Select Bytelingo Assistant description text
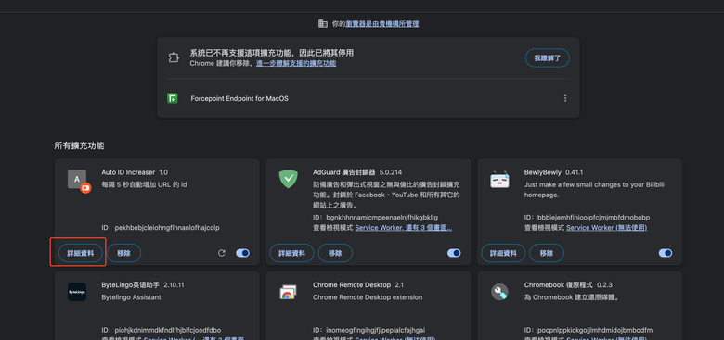Viewport: 724px width, 340px height. click(x=131, y=297)
